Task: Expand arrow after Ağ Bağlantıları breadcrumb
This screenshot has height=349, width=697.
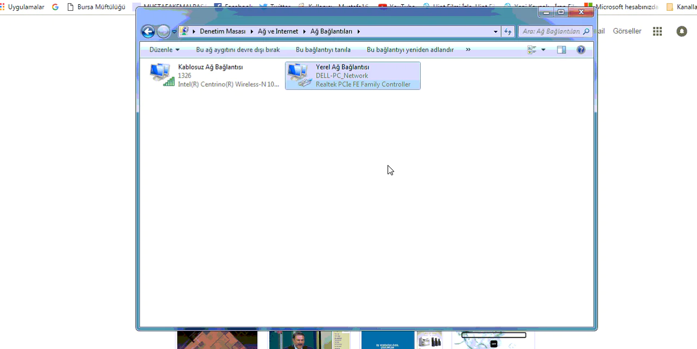Action: point(359,31)
